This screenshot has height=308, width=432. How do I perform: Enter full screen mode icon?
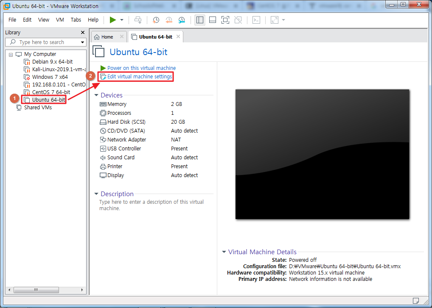225,20
